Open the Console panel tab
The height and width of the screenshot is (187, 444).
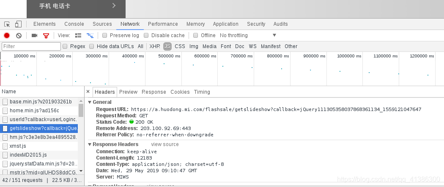pyautogui.click(x=74, y=24)
